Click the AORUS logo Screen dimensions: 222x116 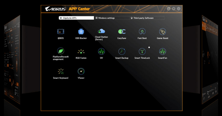(x=55, y=9)
